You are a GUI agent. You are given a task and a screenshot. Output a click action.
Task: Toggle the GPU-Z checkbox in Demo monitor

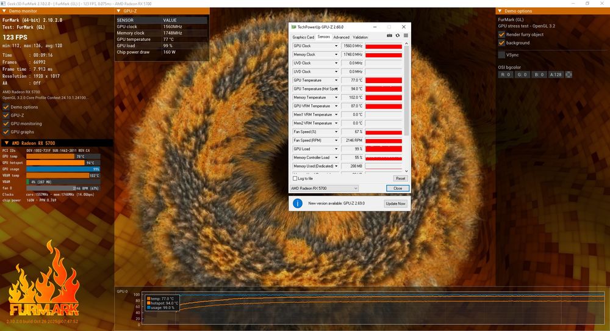(x=6, y=115)
